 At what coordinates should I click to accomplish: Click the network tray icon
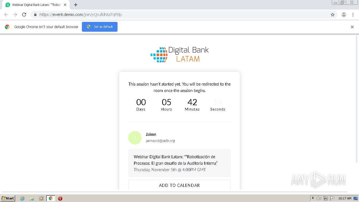click(326, 198)
